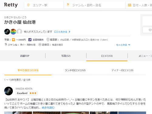Focus the ジャンル・目的・店名 search field
152x114 pixels.
tap(95, 5)
